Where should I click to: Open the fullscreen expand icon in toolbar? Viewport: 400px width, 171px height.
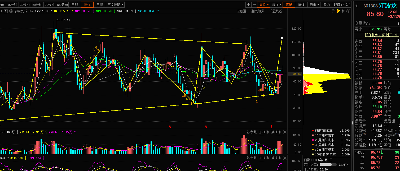[x=348, y=5]
